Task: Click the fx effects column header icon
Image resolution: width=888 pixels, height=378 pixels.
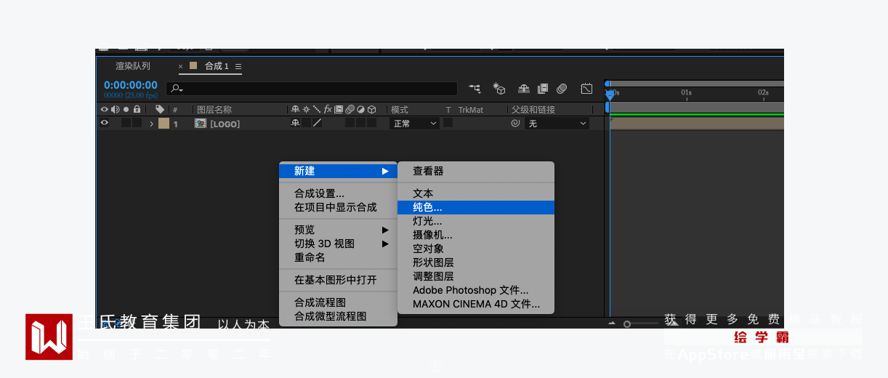Action: coord(328,110)
